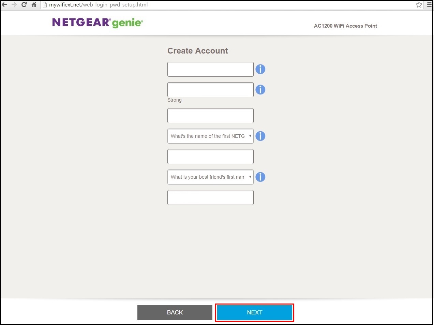The width and height of the screenshot is (434, 325).
Task: Click the browser forward arrow
Action: [14, 5]
